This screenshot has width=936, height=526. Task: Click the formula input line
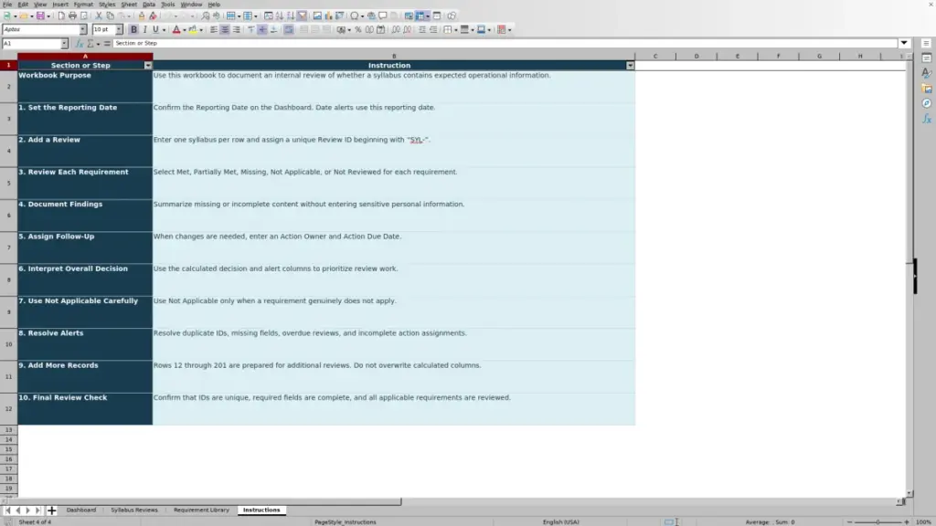pos(505,43)
